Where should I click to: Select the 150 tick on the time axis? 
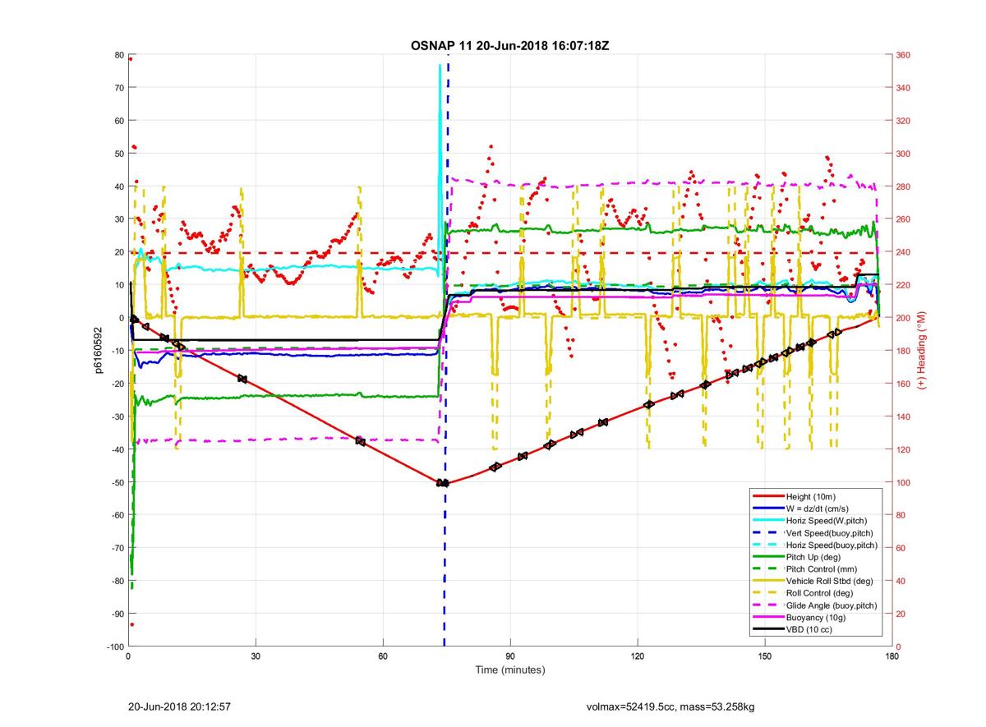pyautogui.click(x=765, y=656)
